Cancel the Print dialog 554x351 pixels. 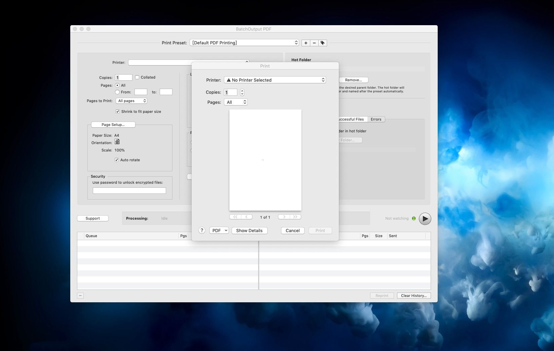292,230
